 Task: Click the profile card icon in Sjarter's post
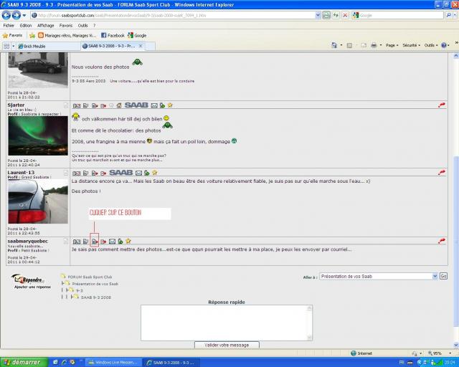pyautogui.click(x=77, y=105)
